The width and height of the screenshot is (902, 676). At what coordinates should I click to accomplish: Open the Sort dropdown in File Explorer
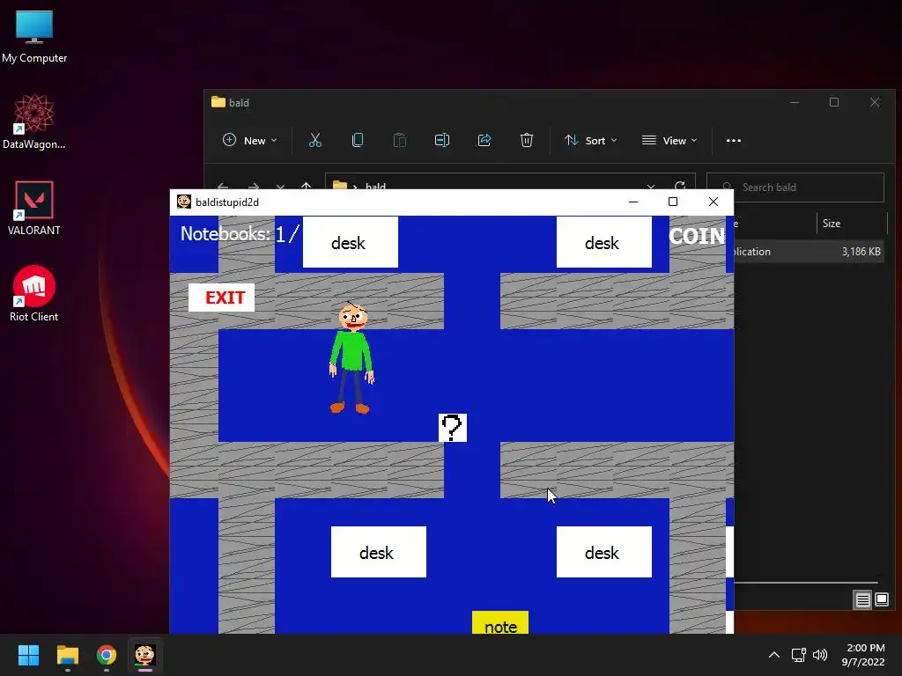(x=591, y=140)
